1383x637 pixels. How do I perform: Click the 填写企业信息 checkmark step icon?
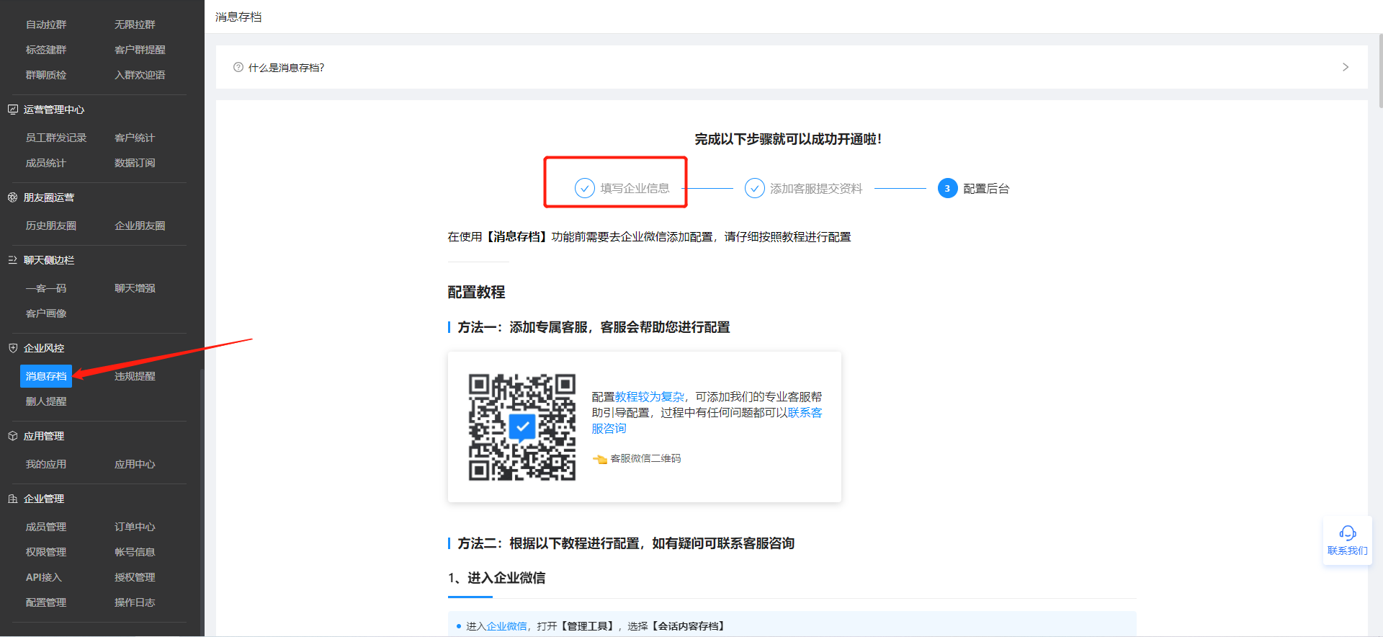coord(584,188)
